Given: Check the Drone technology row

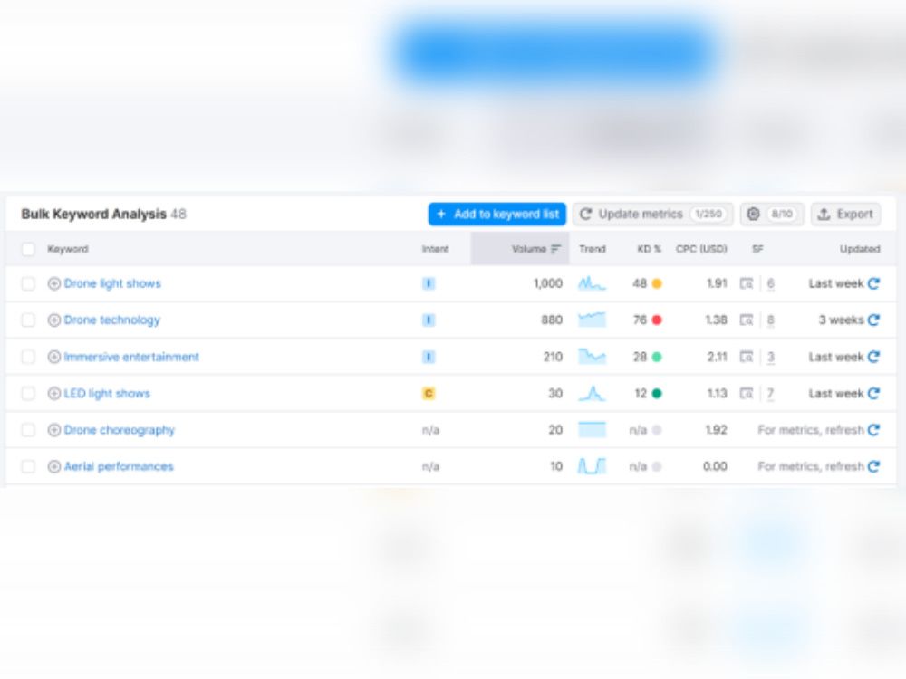Looking at the screenshot, I should pos(28,320).
